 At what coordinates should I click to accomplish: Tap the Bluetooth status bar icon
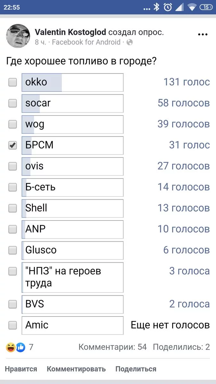pyautogui.click(x=156, y=7)
